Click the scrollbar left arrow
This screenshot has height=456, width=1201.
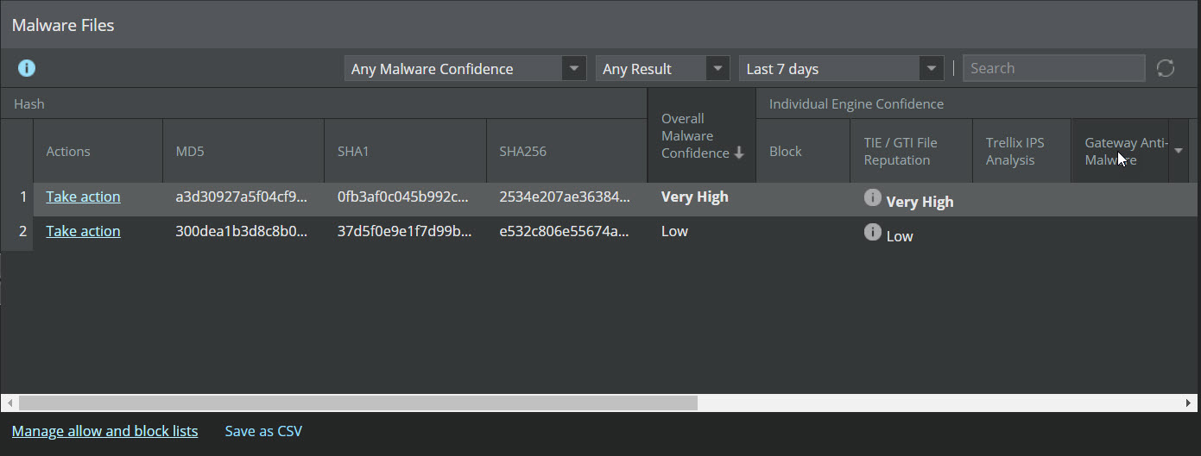coord(9,403)
